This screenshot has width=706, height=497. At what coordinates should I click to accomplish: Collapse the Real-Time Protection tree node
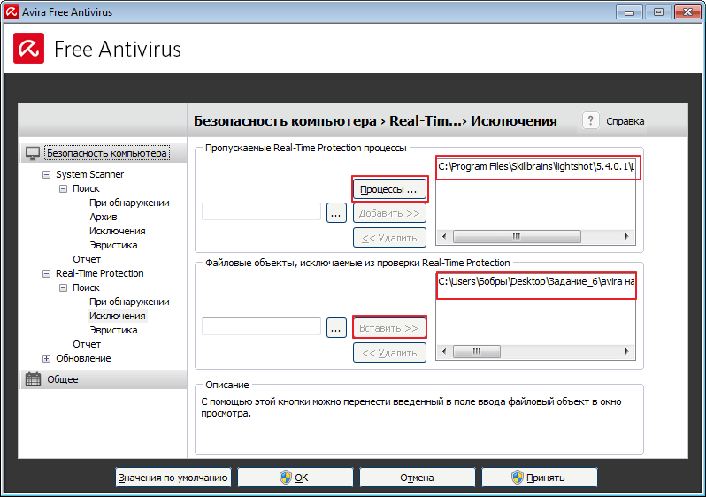coord(46,273)
